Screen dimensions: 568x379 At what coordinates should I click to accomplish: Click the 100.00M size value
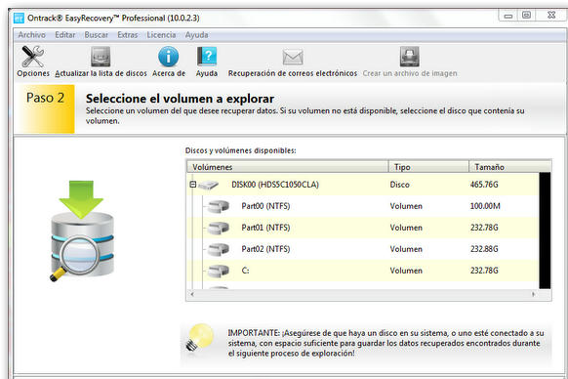[485, 206]
